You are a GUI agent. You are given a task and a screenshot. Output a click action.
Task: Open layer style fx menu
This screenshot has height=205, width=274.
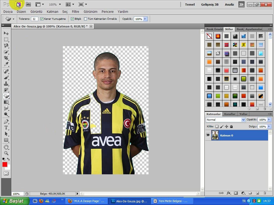tap(229, 193)
